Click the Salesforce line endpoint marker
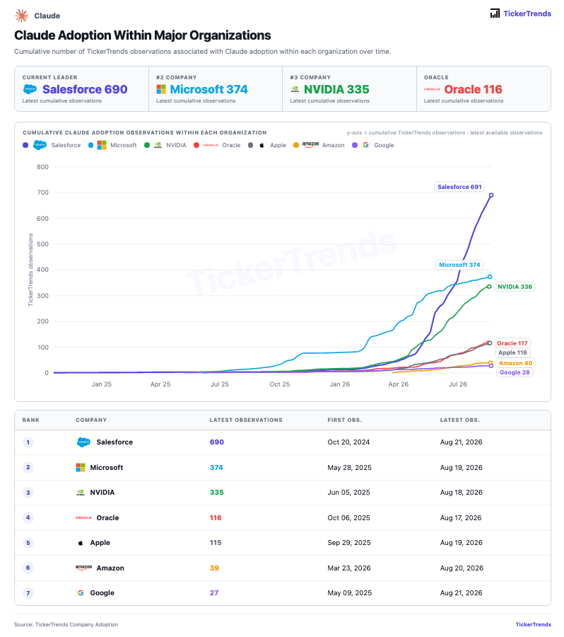Viewport: 564px width, 637px height. (x=491, y=195)
